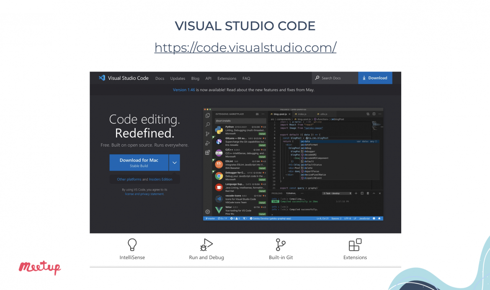Screen dimensions: 490x290
Task: Open the Blog nav menu item
Action: [195, 78]
